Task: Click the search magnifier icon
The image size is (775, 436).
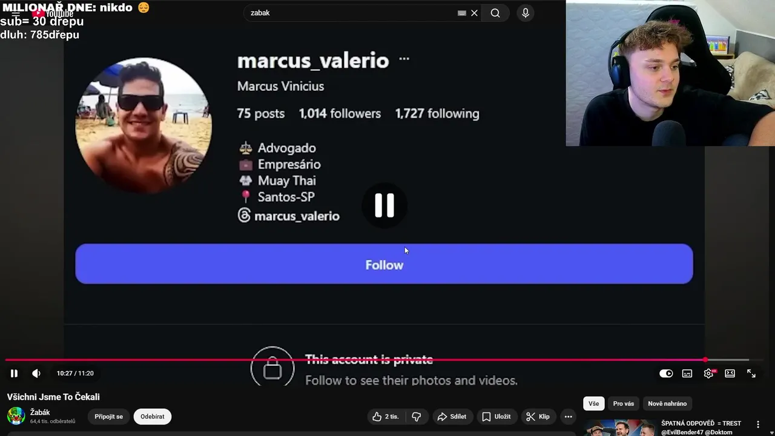Action: pyautogui.click(x=495, y=13)
